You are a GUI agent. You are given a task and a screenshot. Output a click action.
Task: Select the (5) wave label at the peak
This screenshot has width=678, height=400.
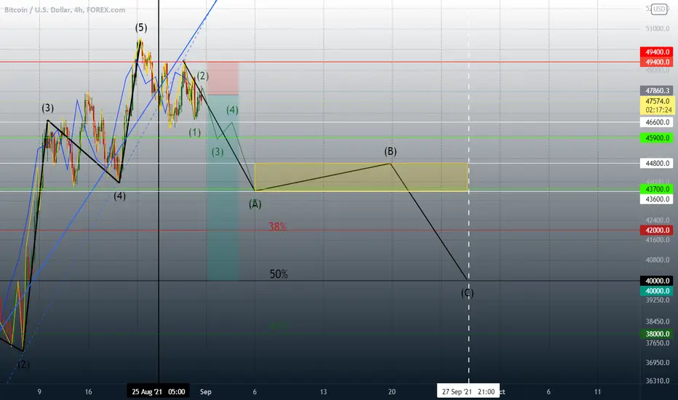click(x=141, y=28)
